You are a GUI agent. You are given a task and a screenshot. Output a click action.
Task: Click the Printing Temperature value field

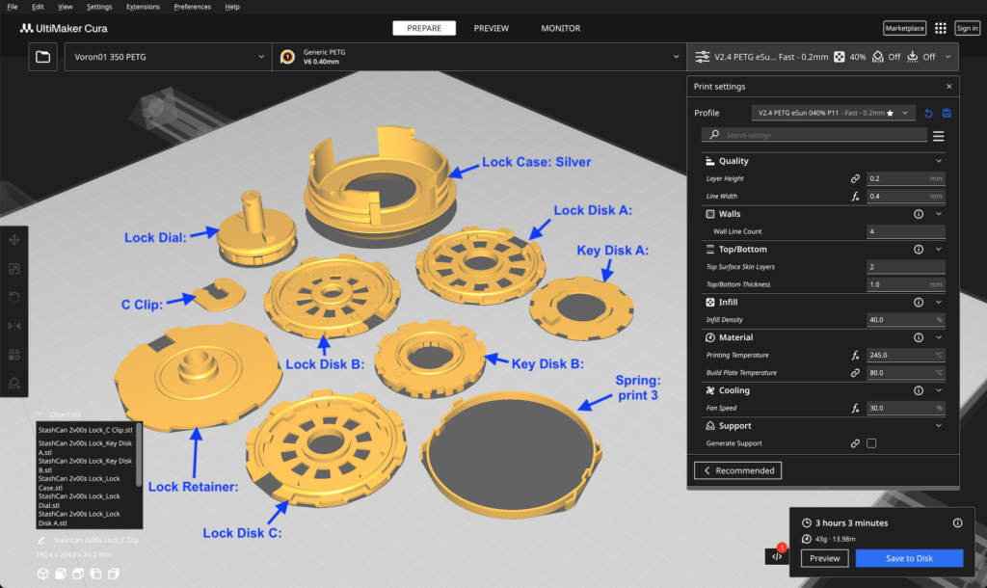pyautogui.click(x=906, y=355)
